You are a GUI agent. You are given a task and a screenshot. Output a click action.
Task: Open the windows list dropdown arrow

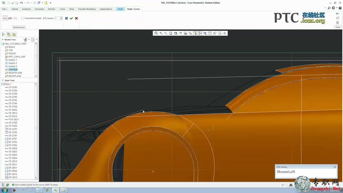(42, 3)
